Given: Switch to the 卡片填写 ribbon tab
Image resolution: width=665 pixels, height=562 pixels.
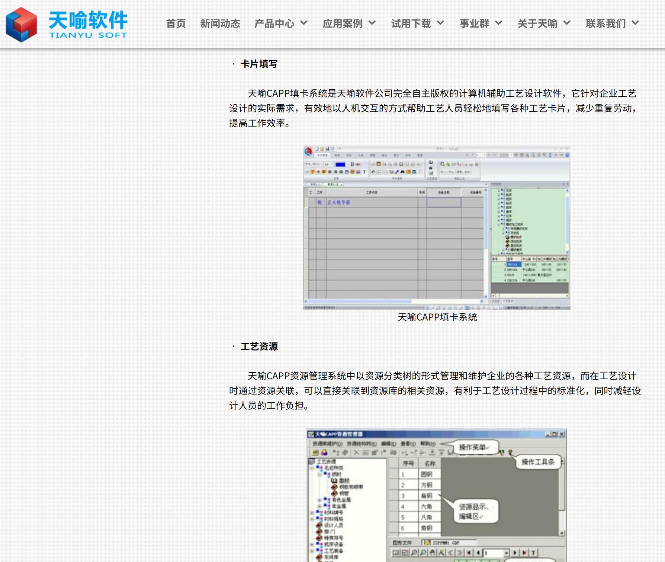Looking at the screenshot, I should [x=322, y=154].
